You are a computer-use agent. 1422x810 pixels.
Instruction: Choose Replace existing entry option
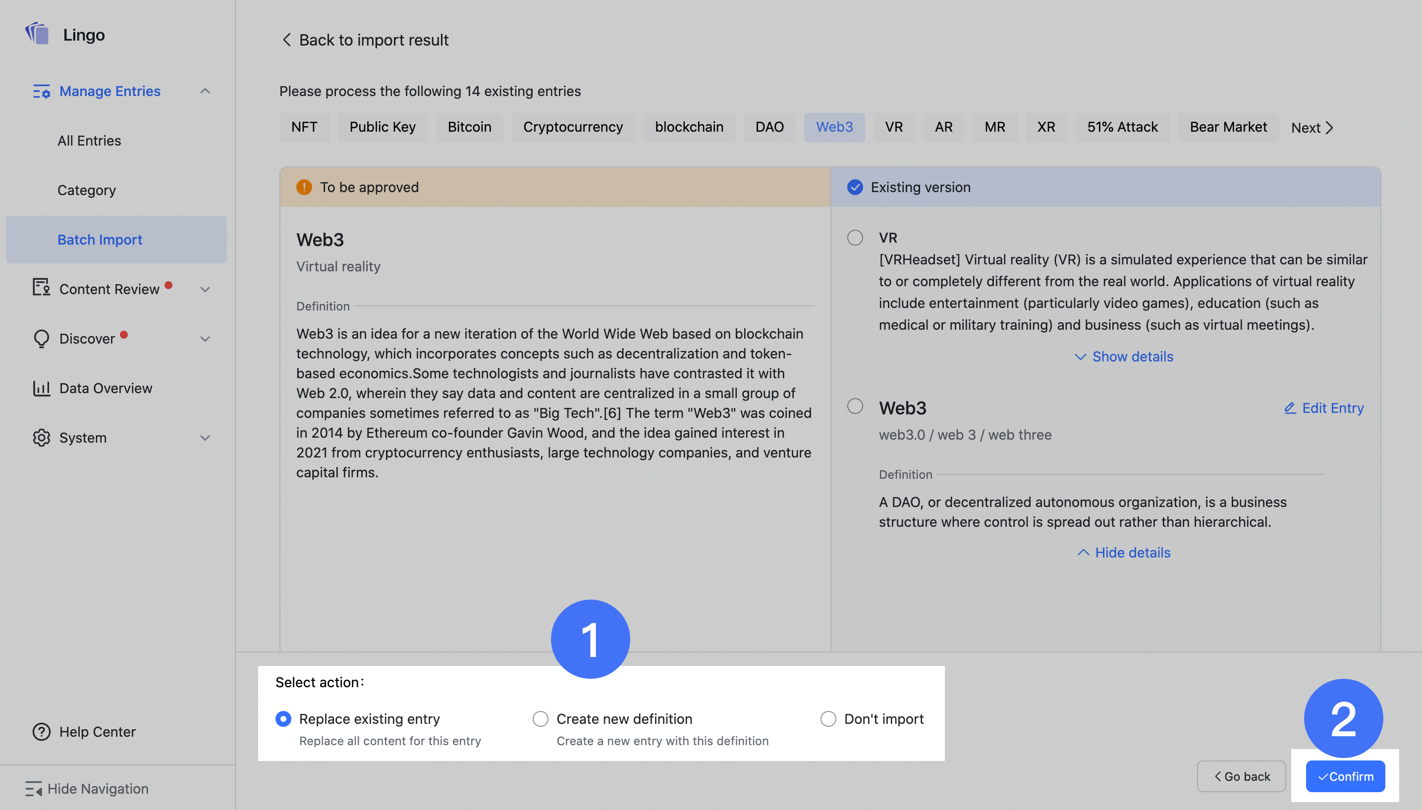283,719
